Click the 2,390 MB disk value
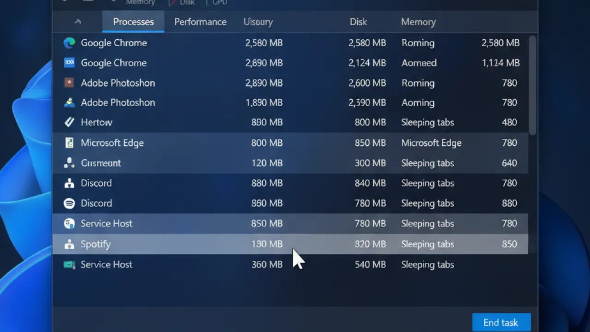590x332 pixels. 367,102
